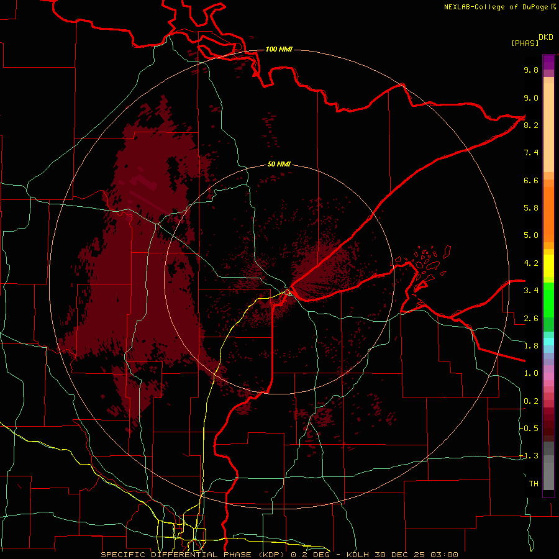Click the 30 DEC 25 03:00 timestamp

[x=418, y=555]
